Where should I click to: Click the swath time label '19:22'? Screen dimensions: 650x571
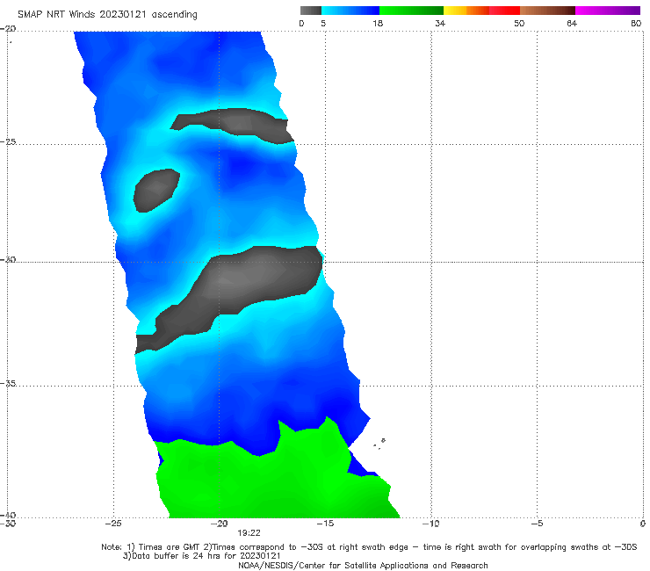249,533
